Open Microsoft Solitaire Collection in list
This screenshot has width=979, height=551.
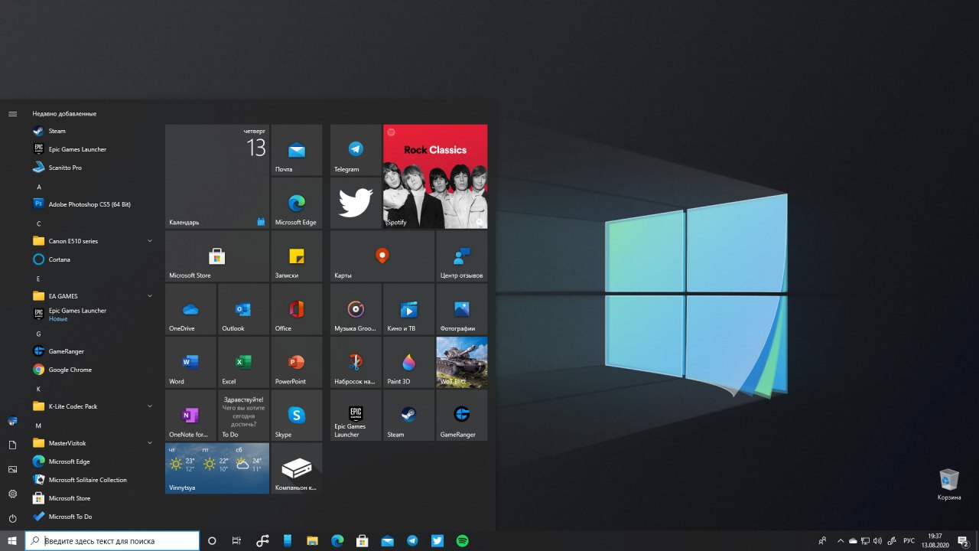click(x=92, y=480)
